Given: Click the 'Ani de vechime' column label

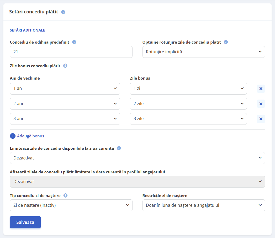Looking at the screenshot, I should pyautogui.click(x=25, y=78).
